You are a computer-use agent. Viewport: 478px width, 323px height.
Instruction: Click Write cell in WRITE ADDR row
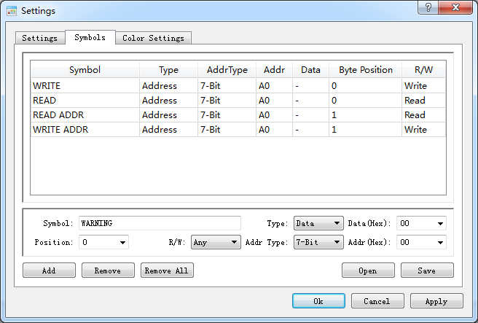click(424, 130)
